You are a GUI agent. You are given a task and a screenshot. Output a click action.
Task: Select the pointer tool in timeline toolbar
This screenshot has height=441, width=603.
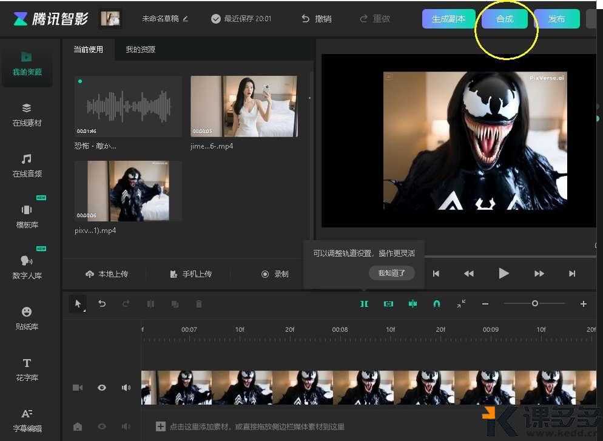click(78, 304)
